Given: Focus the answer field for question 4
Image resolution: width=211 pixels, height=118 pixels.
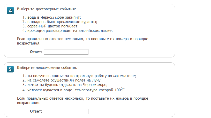Looking at the screenshot, I should pos(66,52).
